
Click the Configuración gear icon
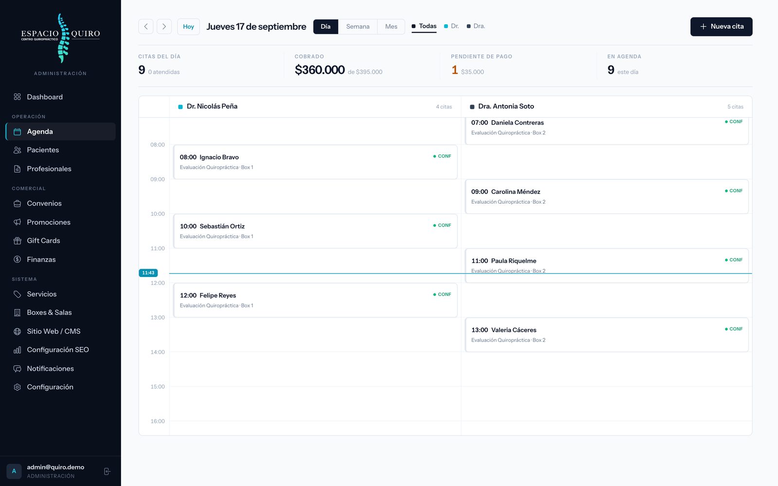18,387
